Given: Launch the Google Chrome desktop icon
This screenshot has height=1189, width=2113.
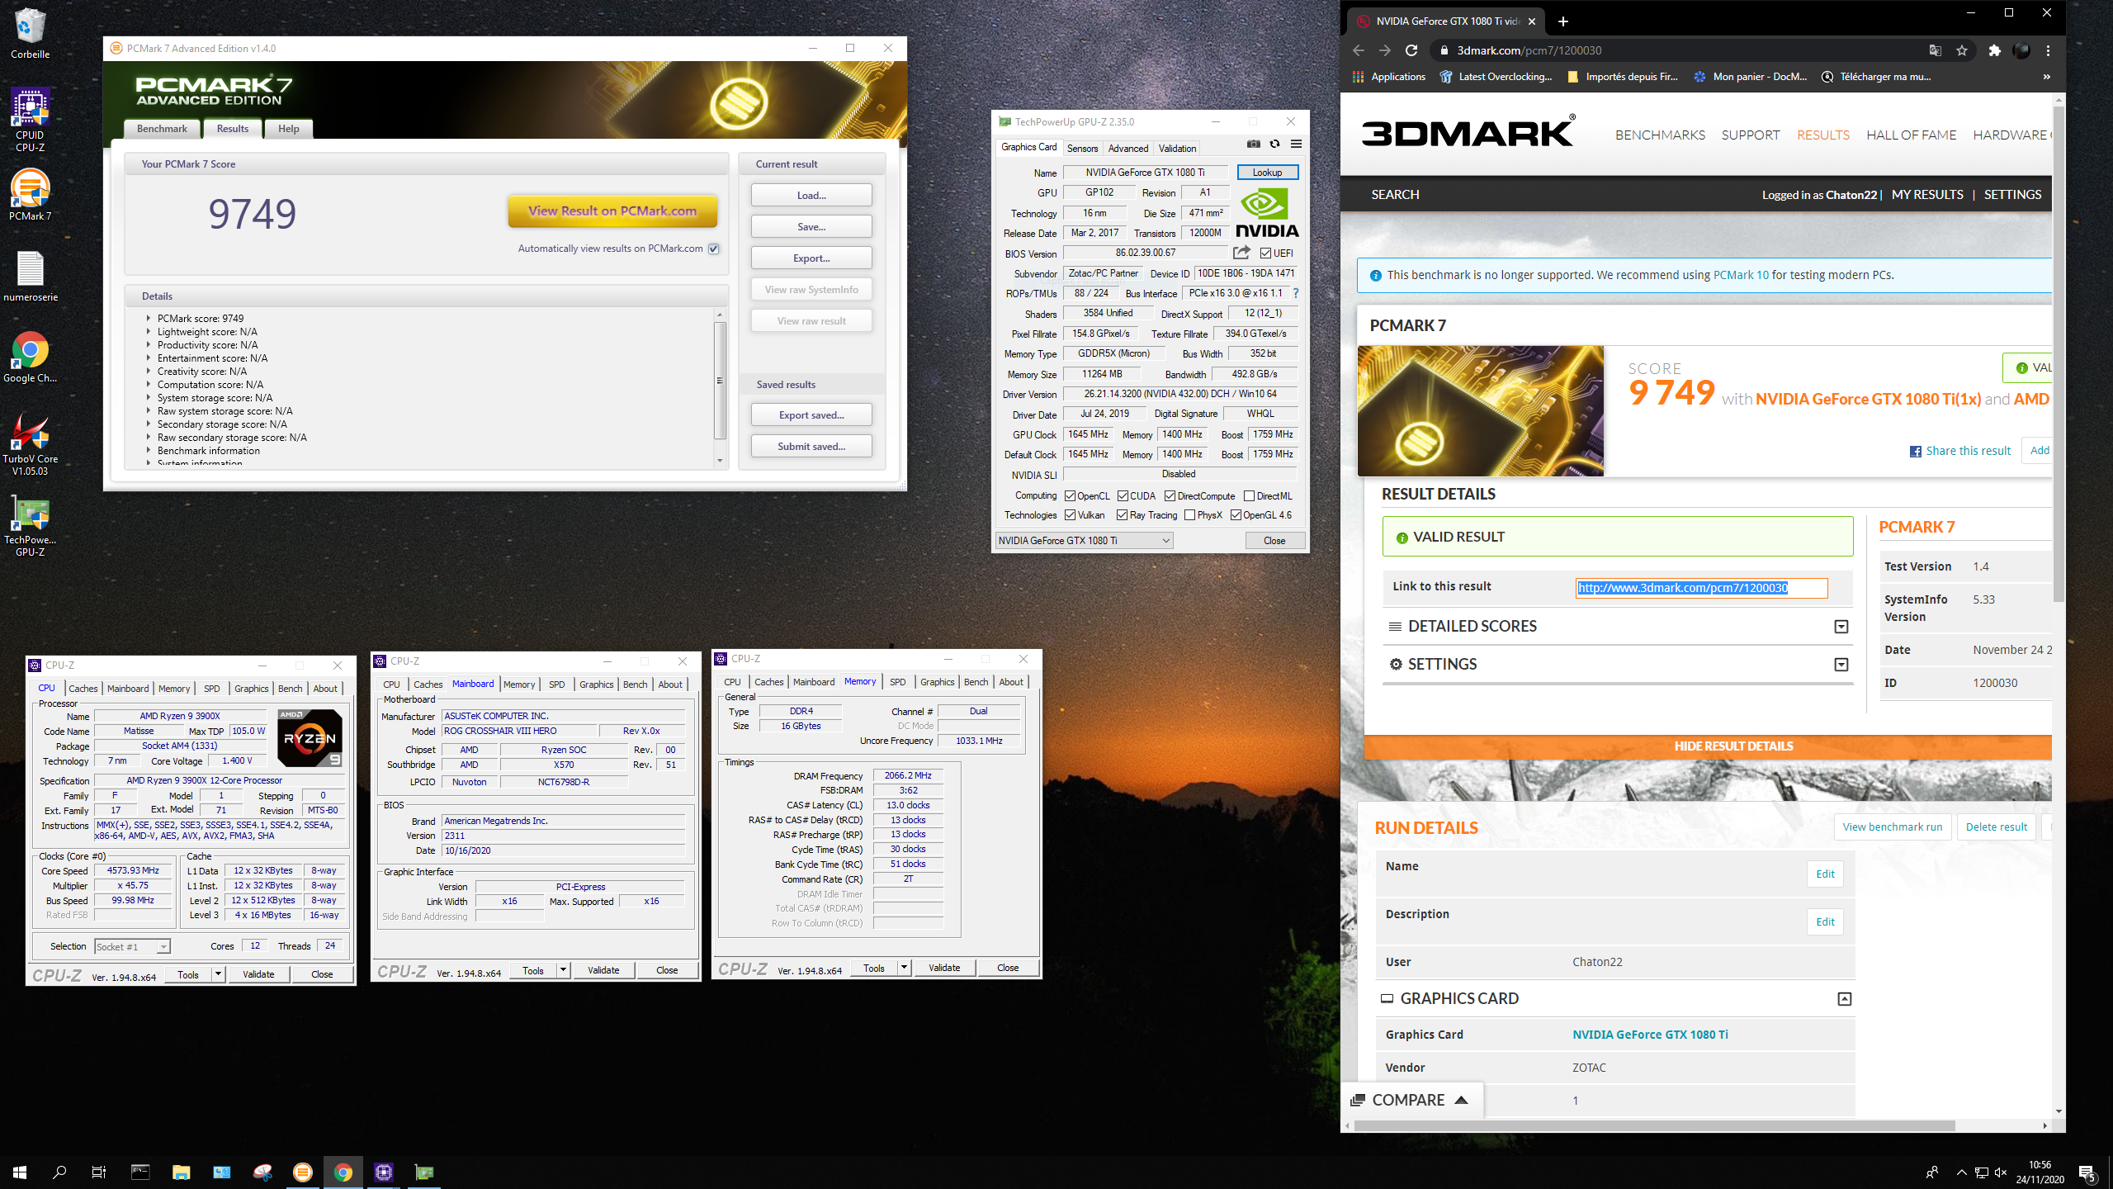Looking at the screenshot, I should (x=30, y=358).
